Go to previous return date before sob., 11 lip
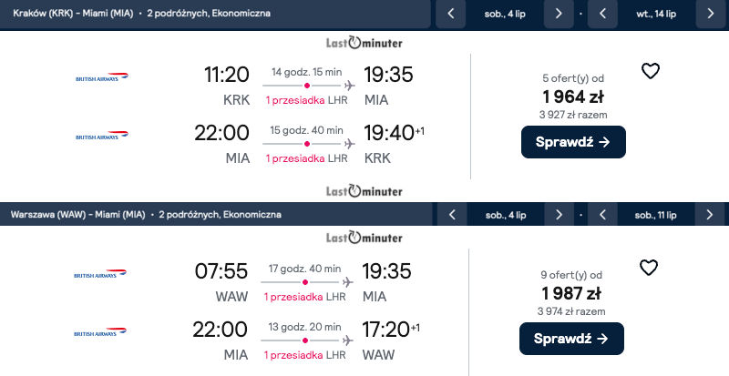Viewport: 729px width, 376px height. click(602, 215)
